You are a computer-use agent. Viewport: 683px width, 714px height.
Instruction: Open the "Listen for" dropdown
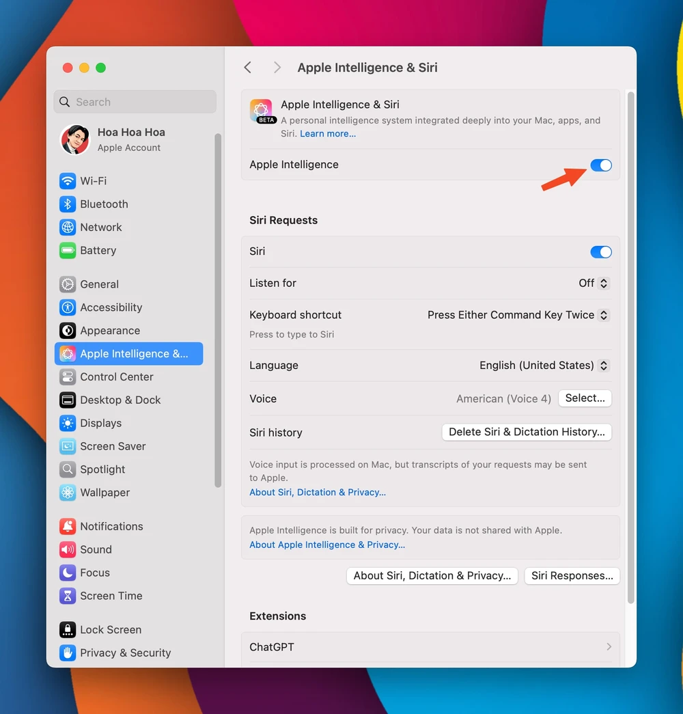point(594,283)
